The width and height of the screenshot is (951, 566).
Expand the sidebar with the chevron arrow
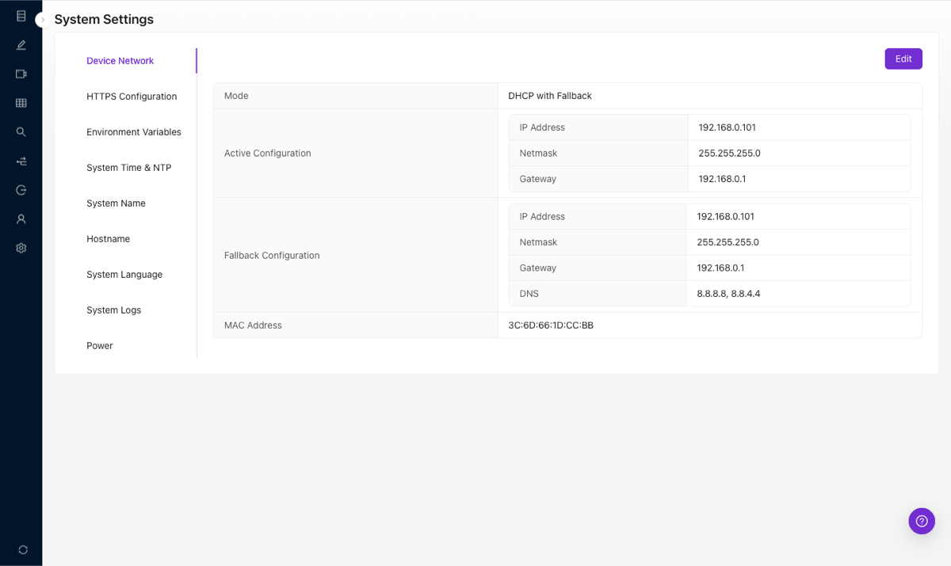pyautogui.click(x=42, y=20)
